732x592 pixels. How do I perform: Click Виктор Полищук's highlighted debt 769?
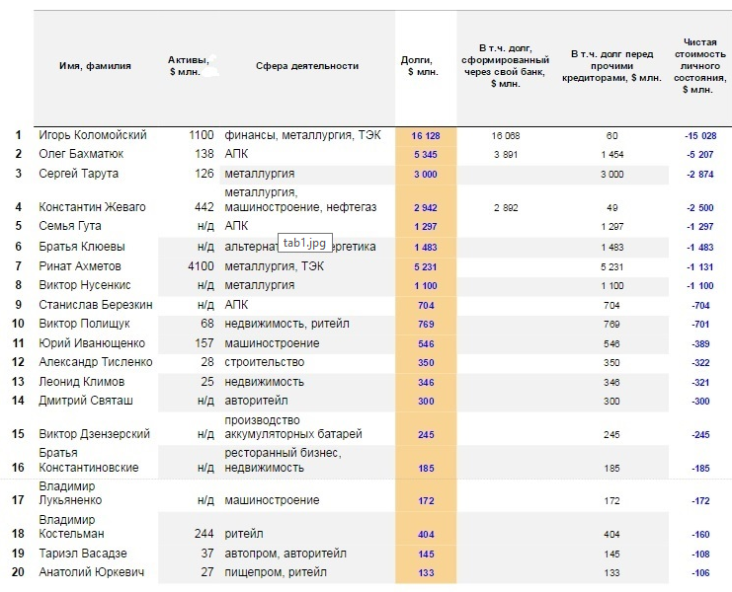point(426,325)
